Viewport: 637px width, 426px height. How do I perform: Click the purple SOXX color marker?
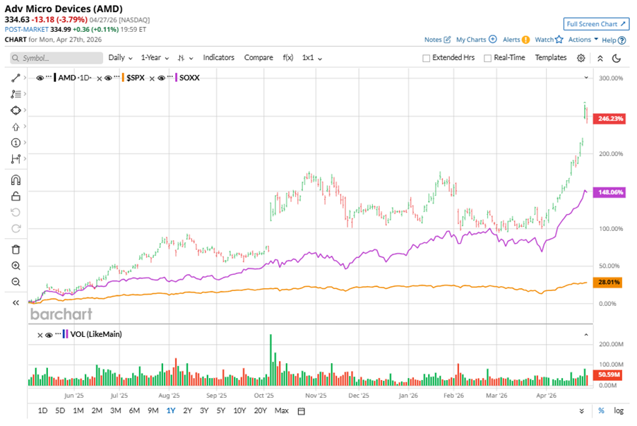176,78
